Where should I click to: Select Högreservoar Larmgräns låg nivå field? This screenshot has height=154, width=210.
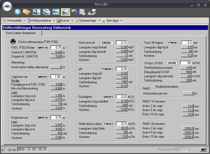point(56,129)
